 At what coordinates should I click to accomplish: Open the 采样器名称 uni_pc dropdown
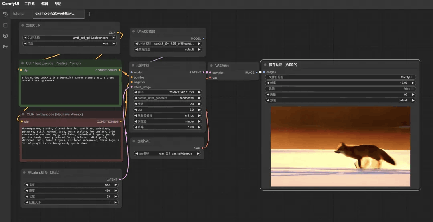(x=168, y=115)
